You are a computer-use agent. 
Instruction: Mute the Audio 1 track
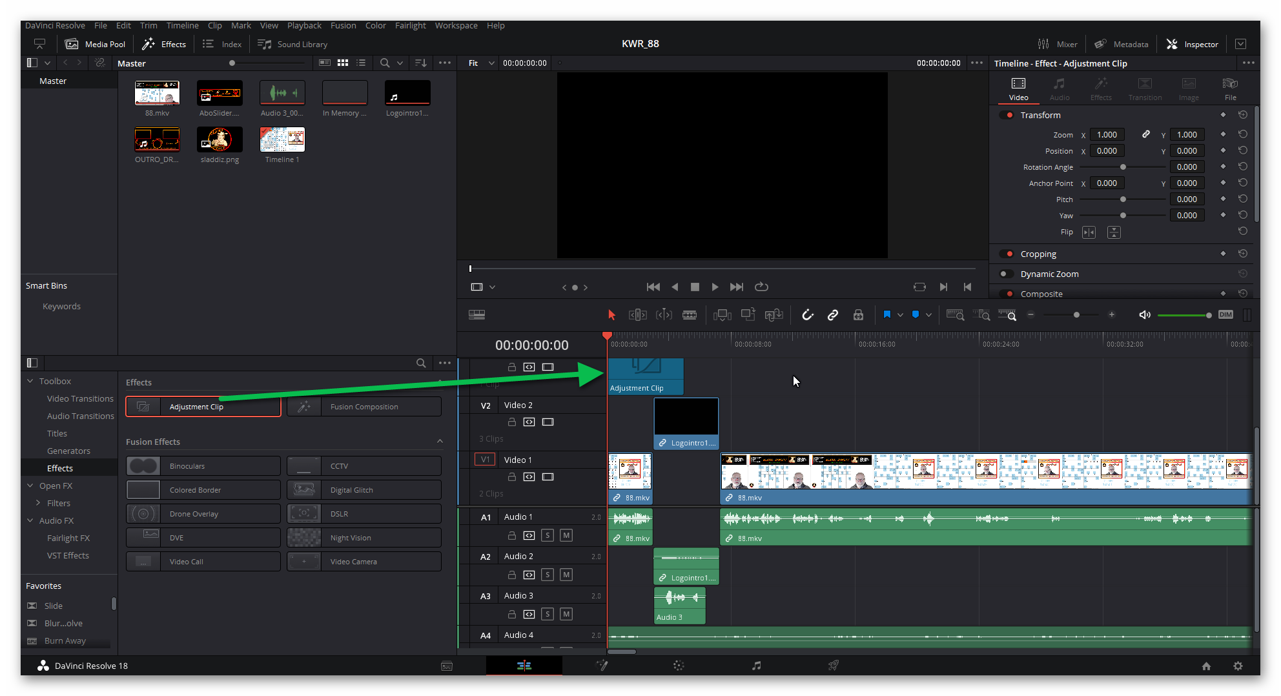pos(566,535)
